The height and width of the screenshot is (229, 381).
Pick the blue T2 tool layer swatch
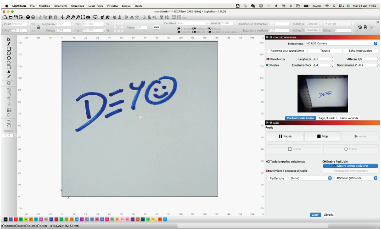pos(165,219)
